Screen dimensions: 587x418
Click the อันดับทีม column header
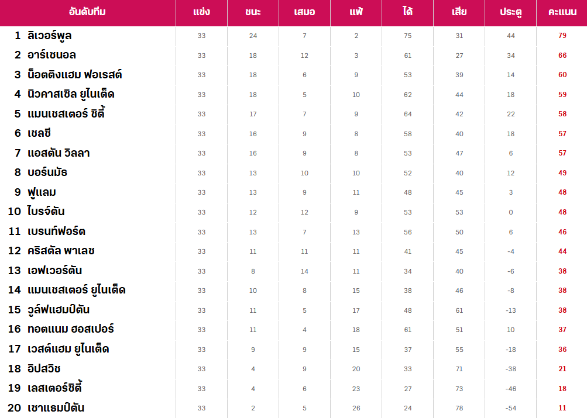[87, 12]
